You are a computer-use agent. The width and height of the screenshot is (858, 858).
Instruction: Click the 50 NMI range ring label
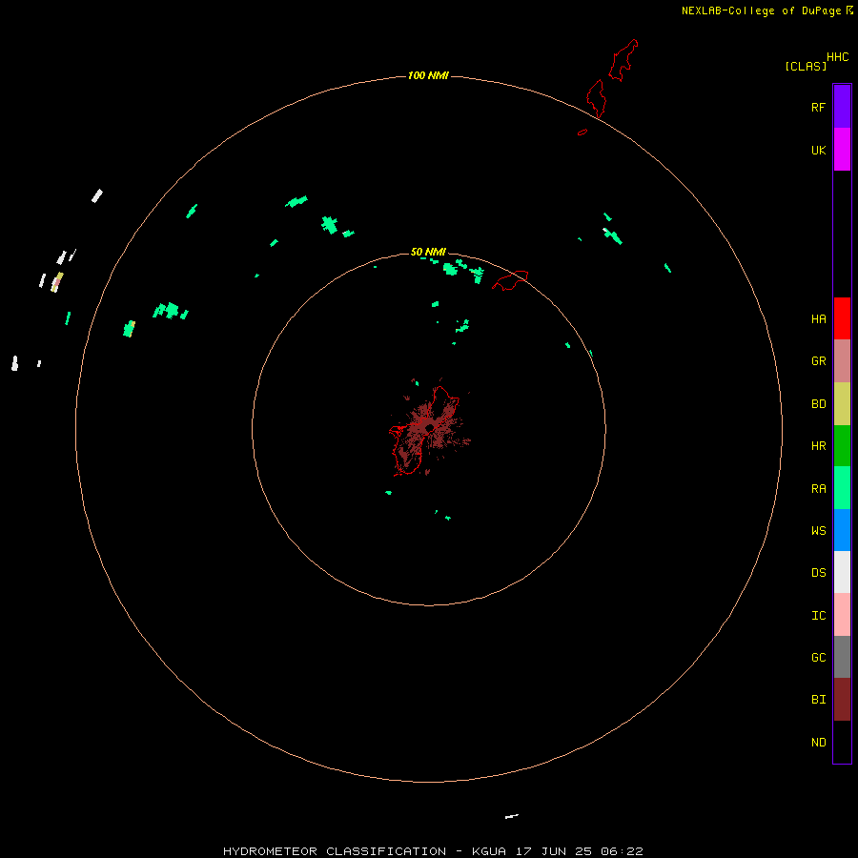coord(428,252)
